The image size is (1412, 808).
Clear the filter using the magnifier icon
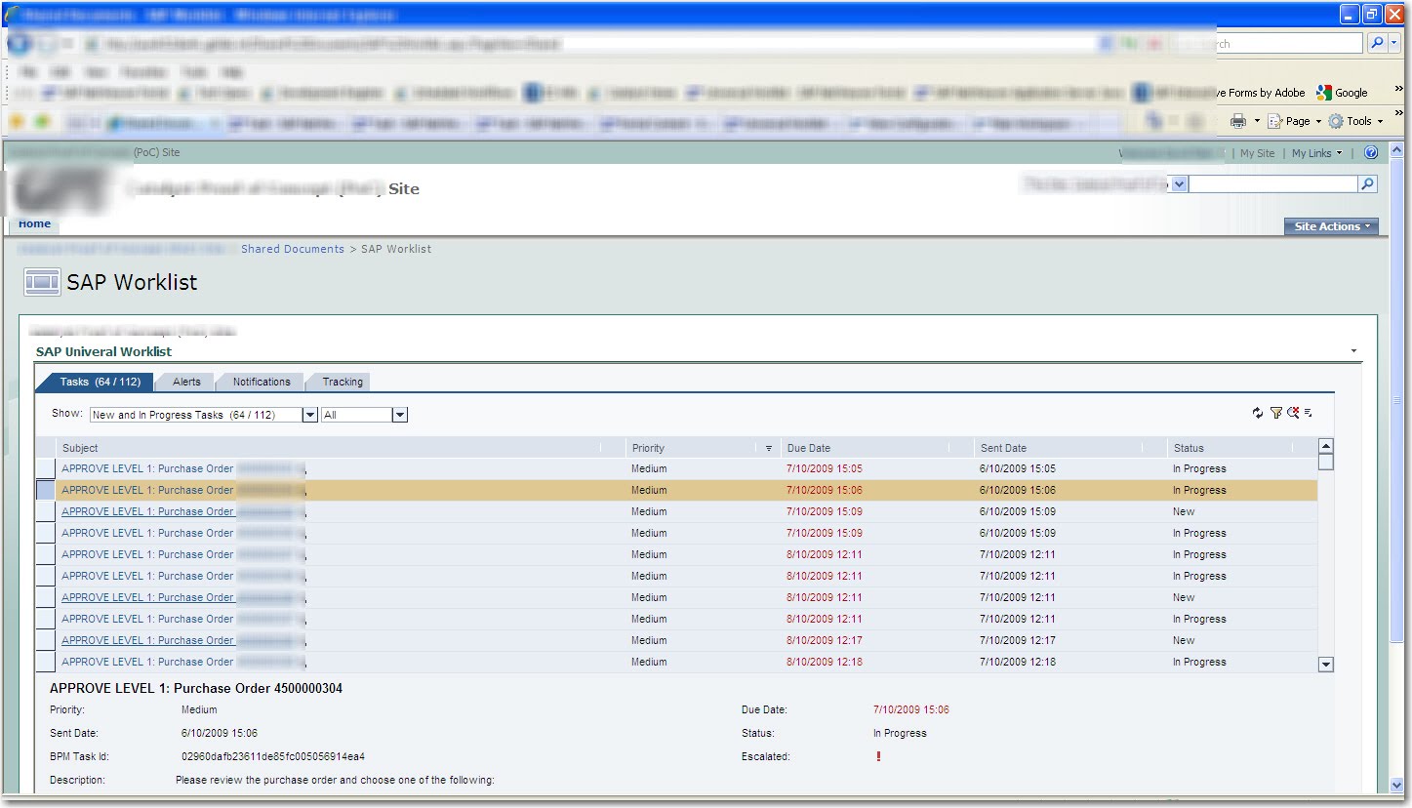1294,413
